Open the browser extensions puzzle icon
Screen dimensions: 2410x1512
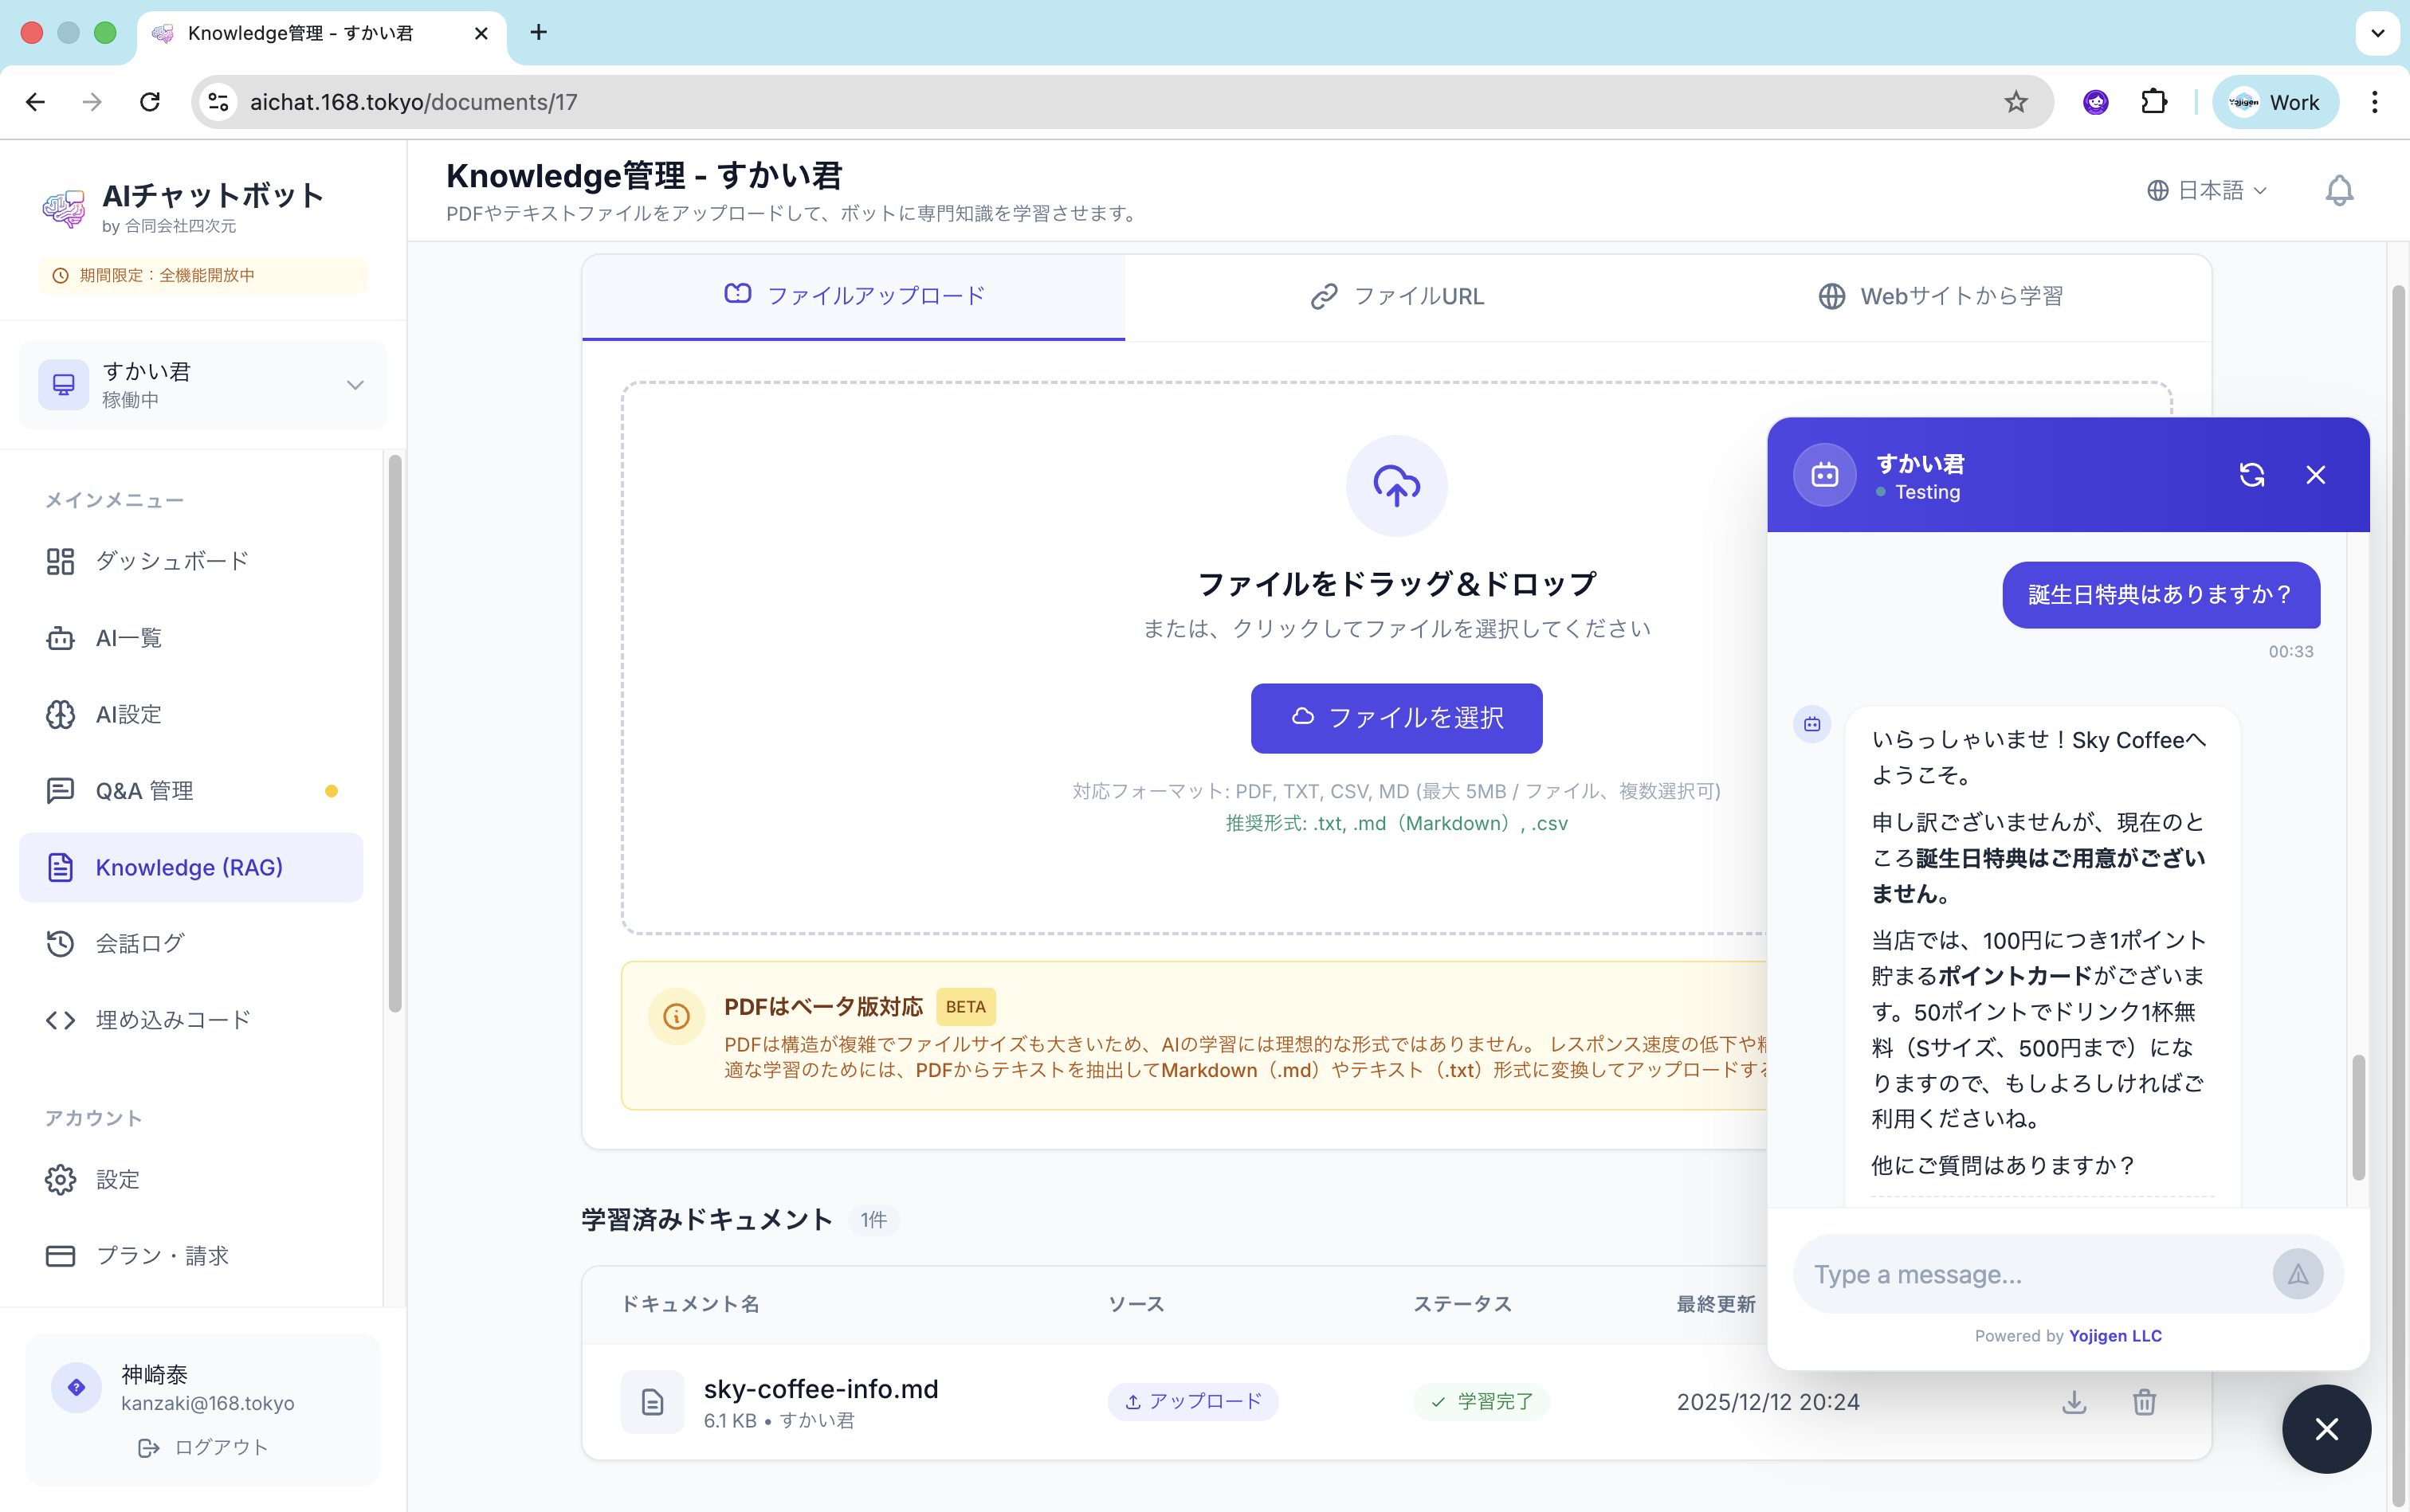pyautogui.click(x=2153, y=102)
